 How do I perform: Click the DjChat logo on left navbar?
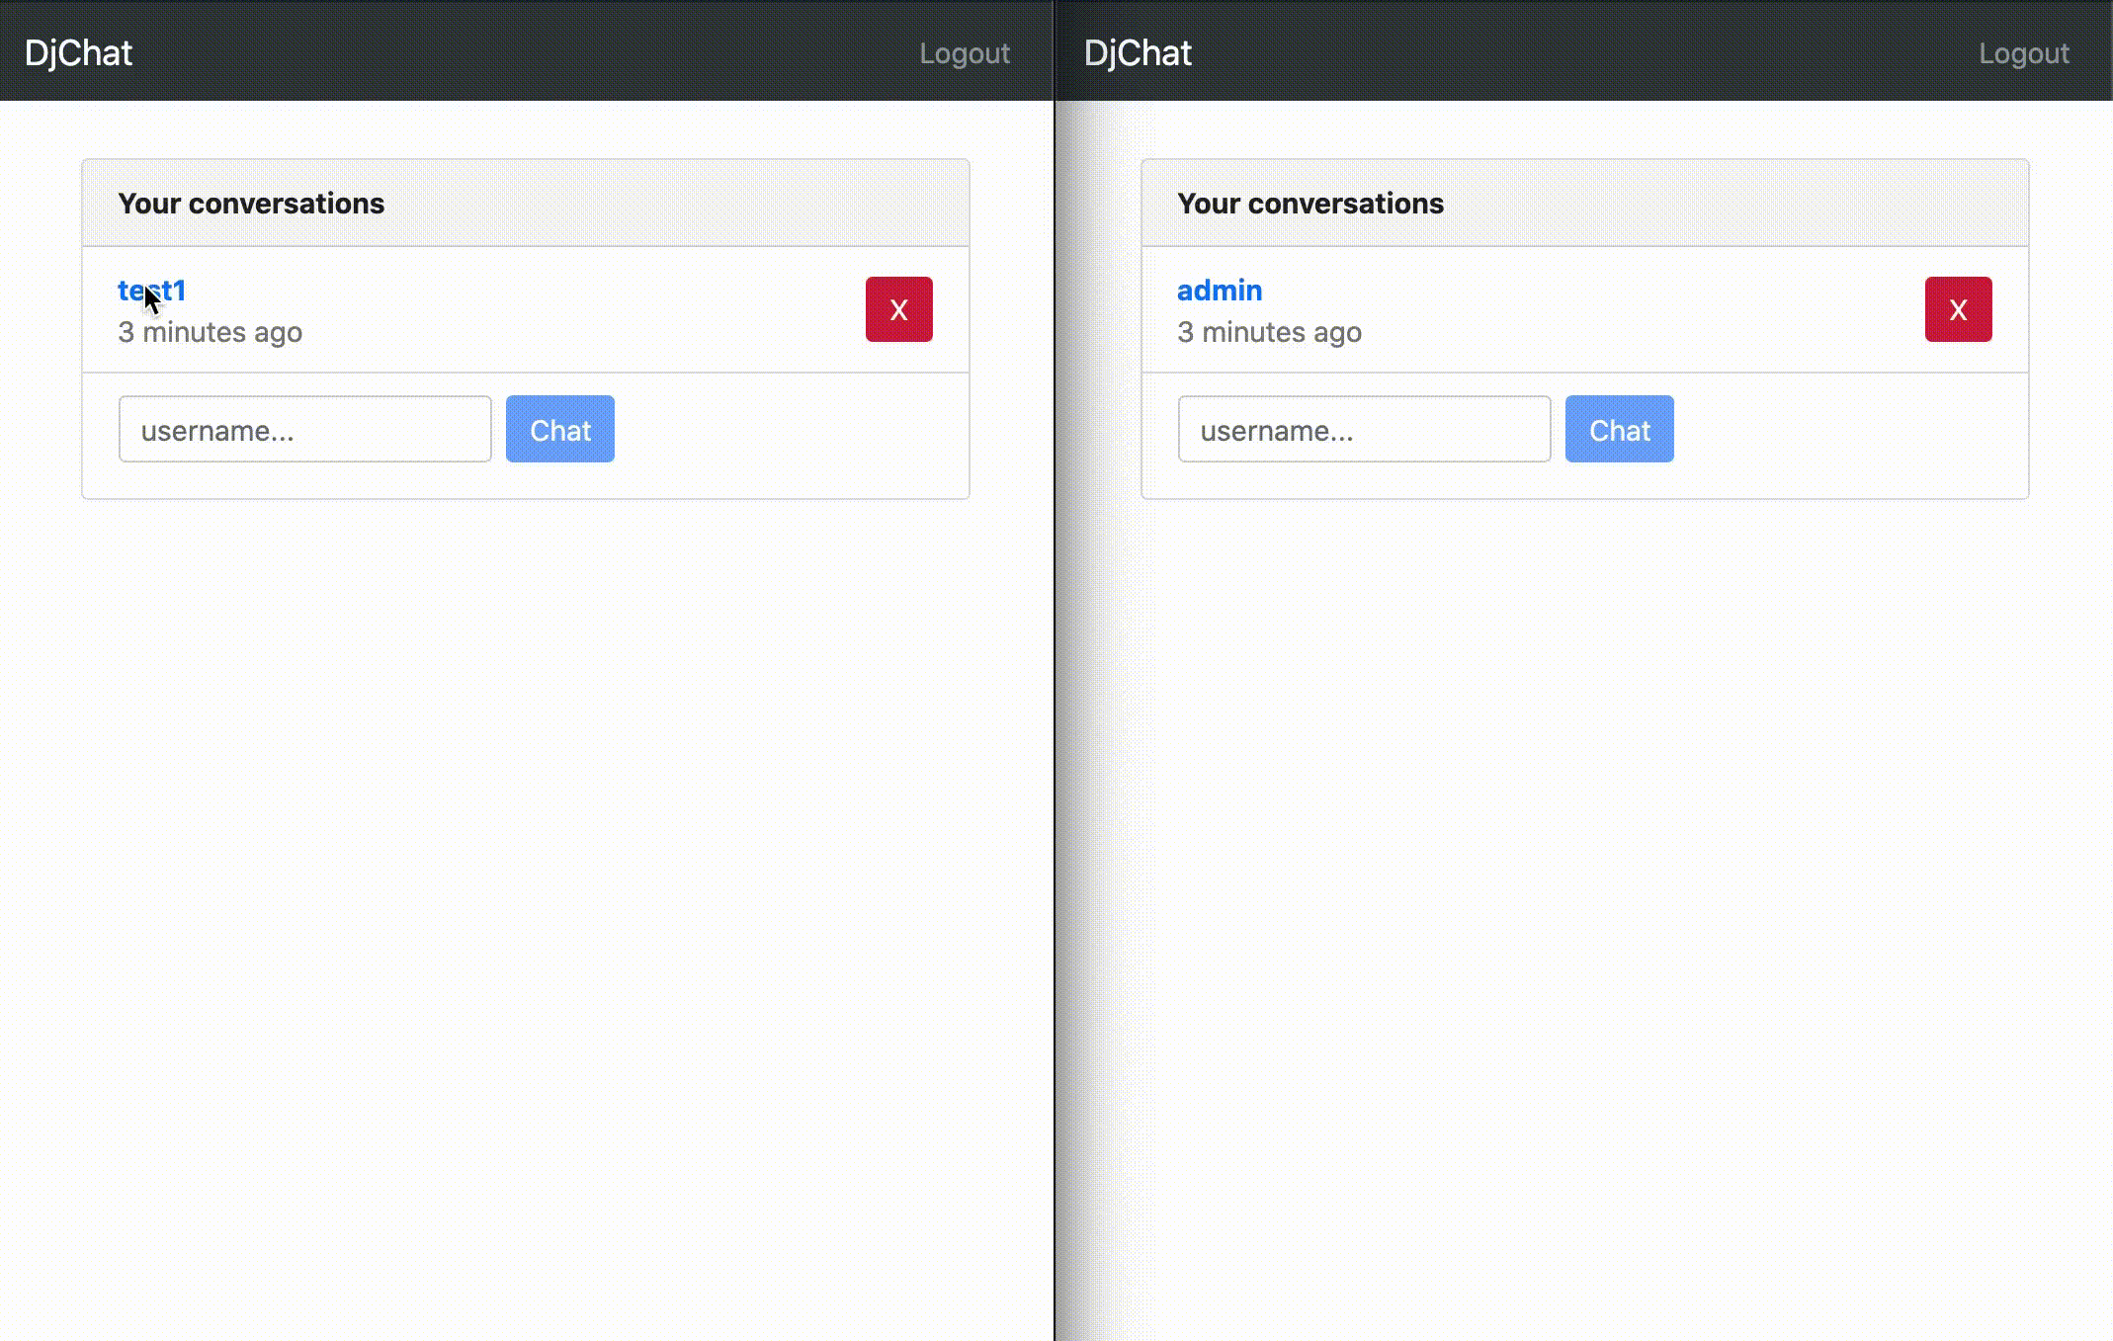pos(77,52)
